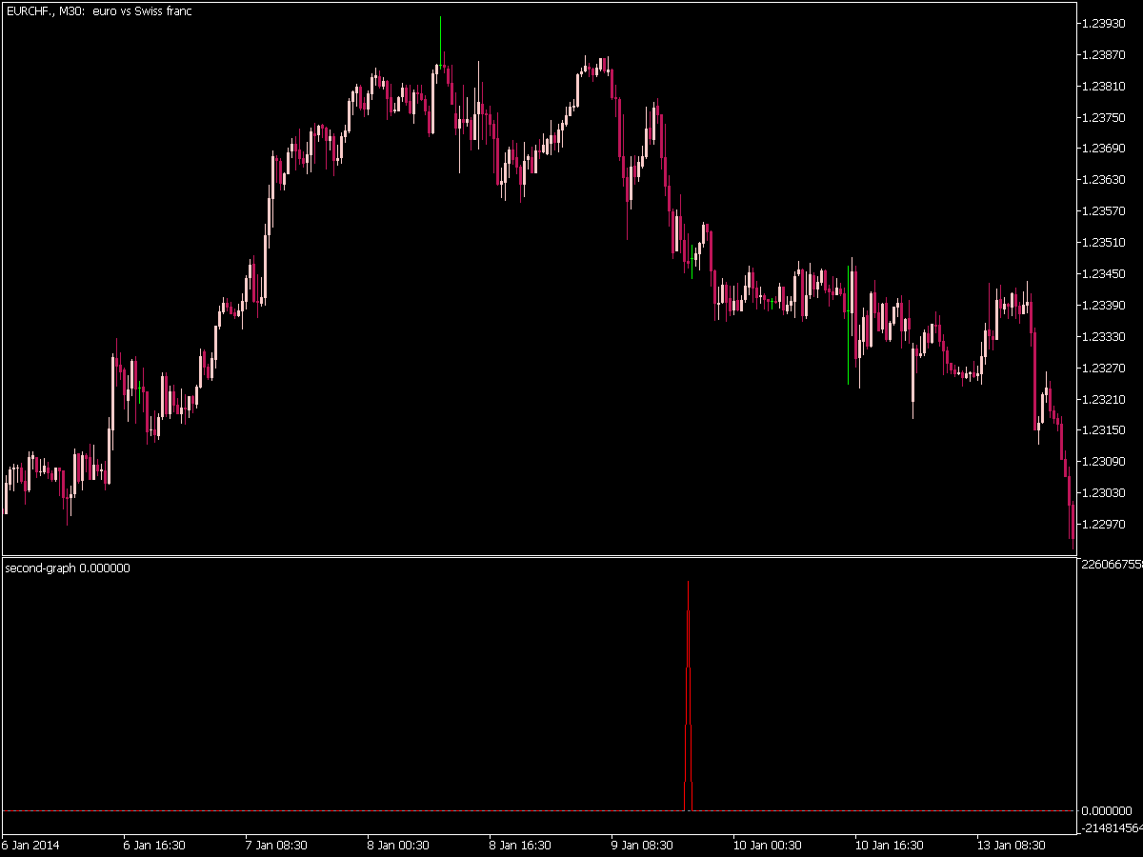The image size is (1143, 857).
Task: Click price label 1.23450 on the scale
Action: point(1103,273)
